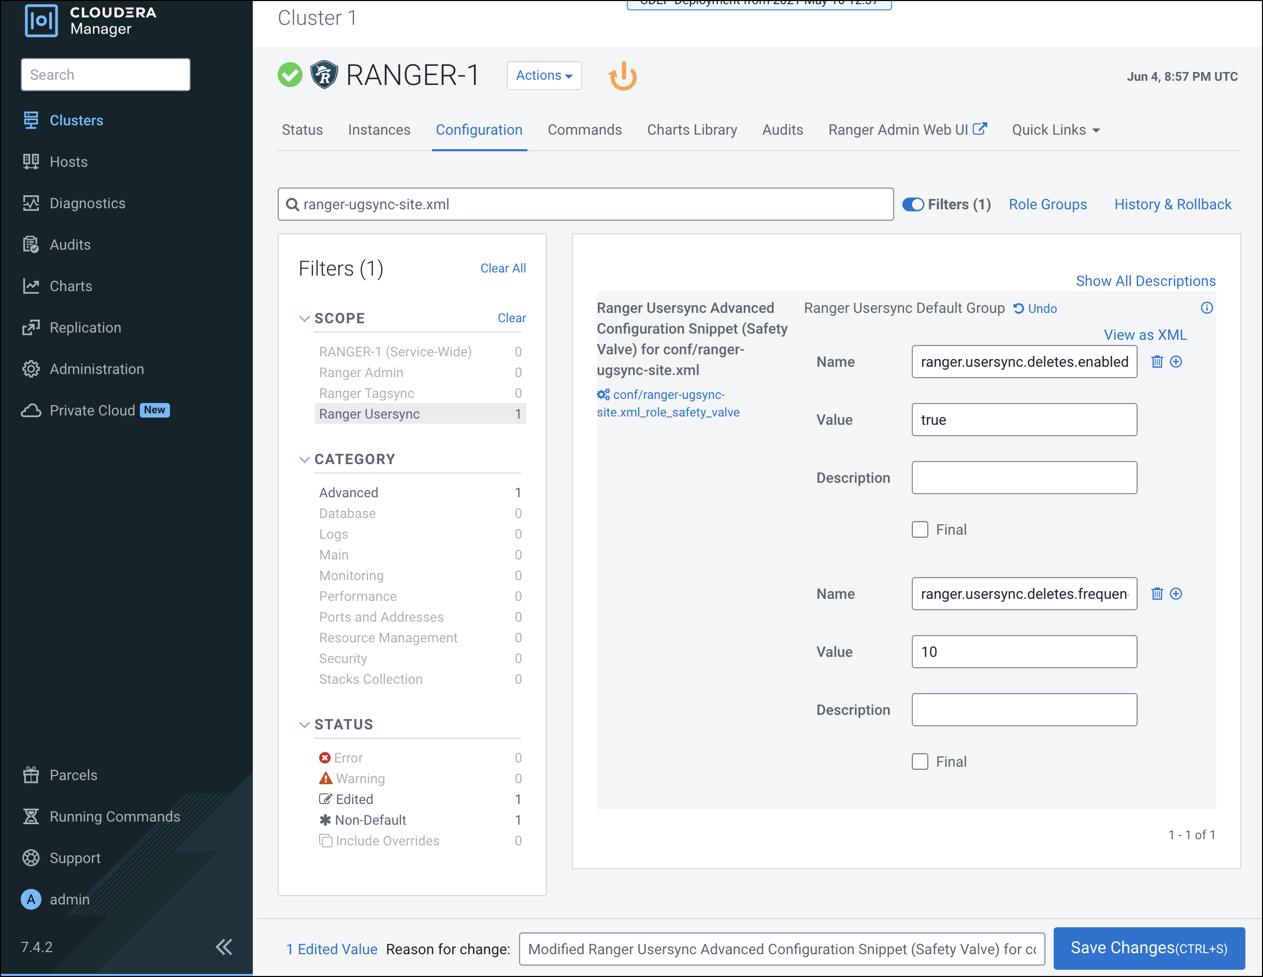This screenshot has height=977, width=1263.
Task: Collapse the sidebar with double chevron
Action: click(x=224, y=947)
